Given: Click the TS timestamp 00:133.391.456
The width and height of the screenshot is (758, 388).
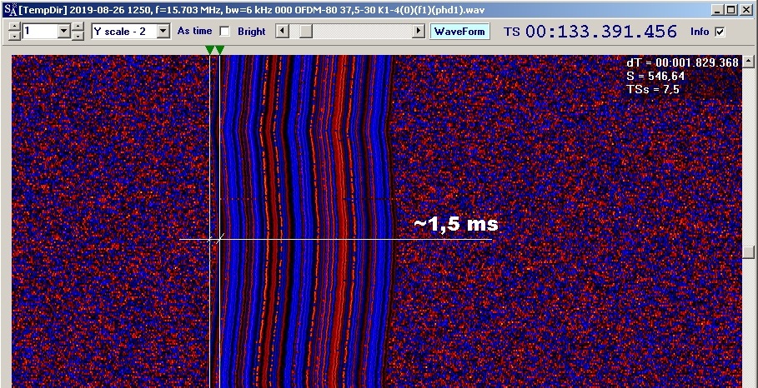Looking at the screenshot, I should [601, 32].
